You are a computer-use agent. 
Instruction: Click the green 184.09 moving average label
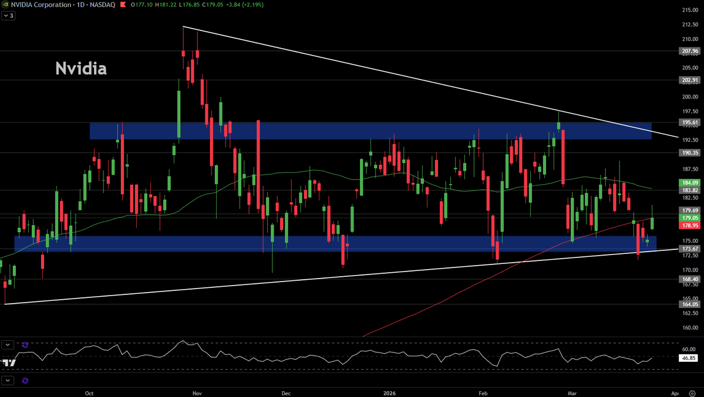[690, 182]
